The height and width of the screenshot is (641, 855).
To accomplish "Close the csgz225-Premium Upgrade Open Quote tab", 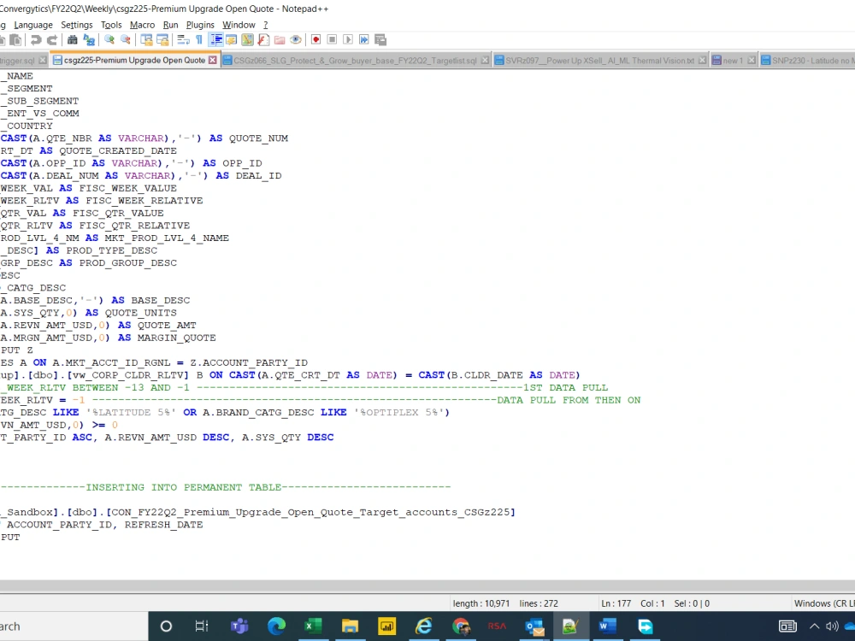I will [x=213, y=60].
